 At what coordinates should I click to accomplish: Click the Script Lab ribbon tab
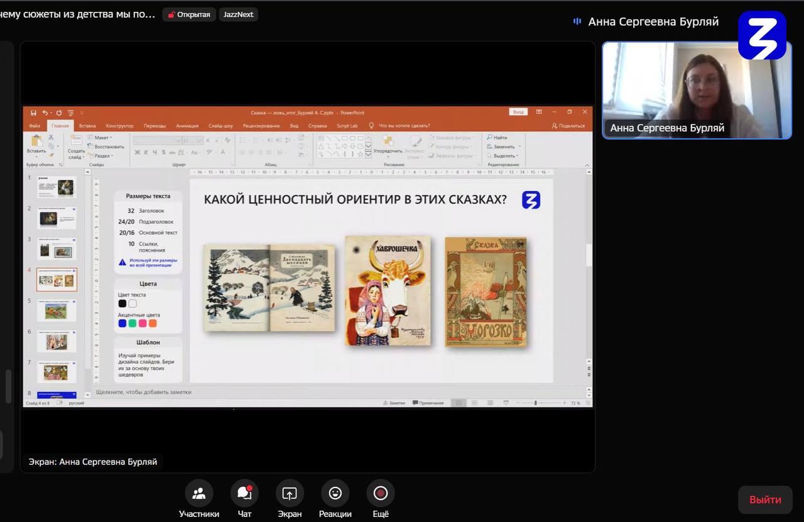point(347,126)
